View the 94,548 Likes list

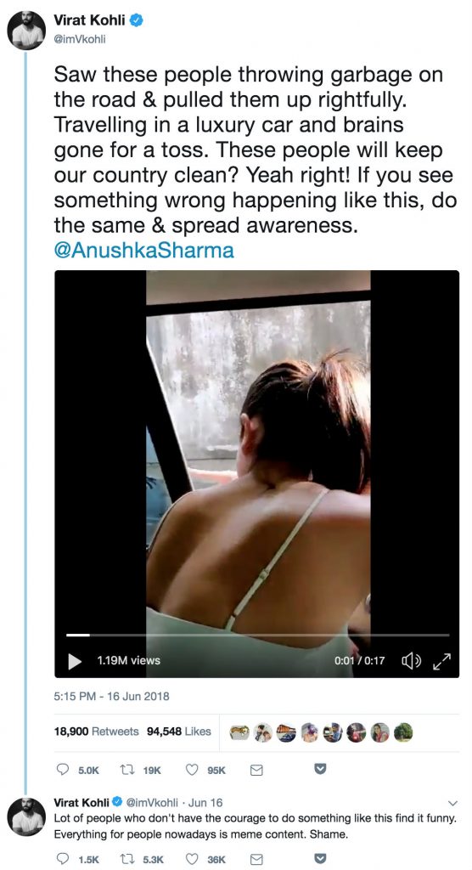pyautogui.click(x=178, y=732)
